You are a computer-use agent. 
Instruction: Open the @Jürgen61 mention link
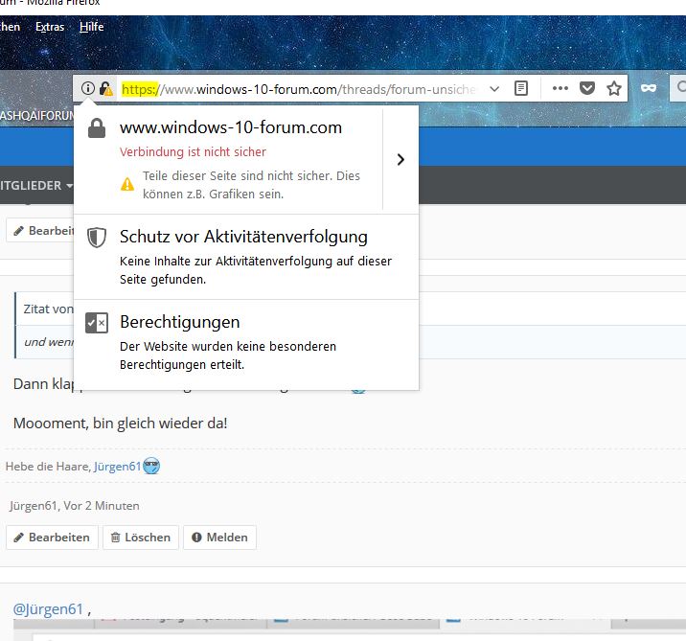coord(48,609)
